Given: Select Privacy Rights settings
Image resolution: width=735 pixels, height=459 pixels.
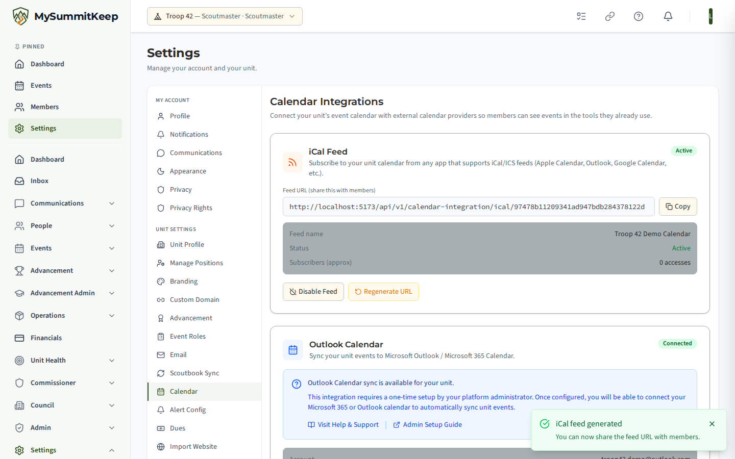Looking at the screenshot, I should point(204,208).
